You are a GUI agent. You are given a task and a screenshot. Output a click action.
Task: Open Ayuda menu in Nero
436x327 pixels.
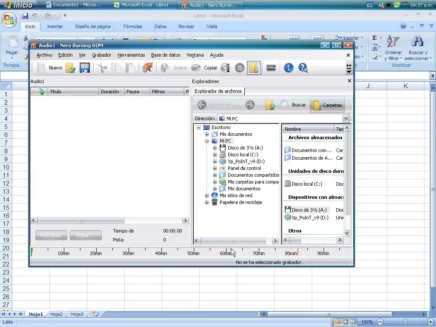[217, 55]
